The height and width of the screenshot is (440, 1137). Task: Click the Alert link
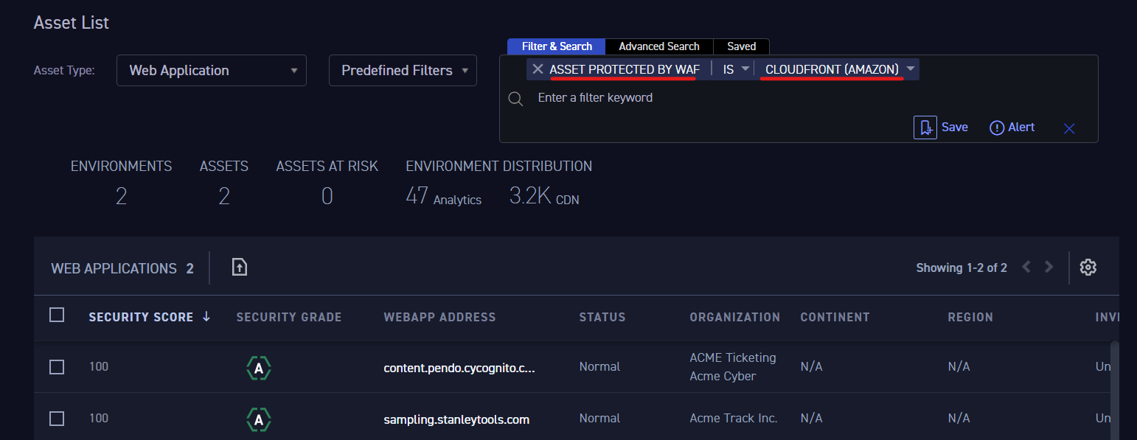(x=1021, y=128)
